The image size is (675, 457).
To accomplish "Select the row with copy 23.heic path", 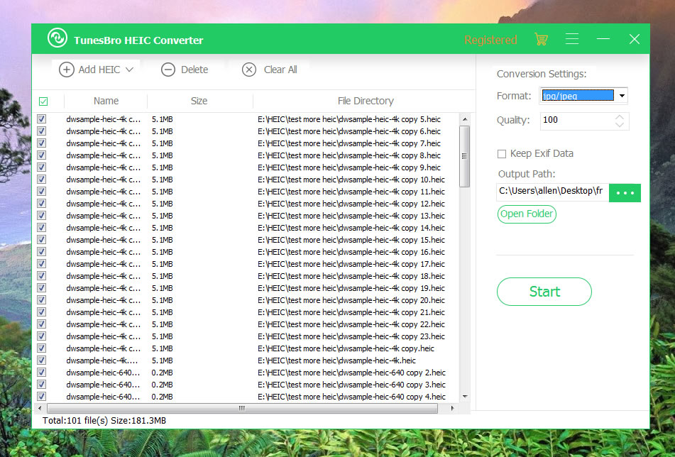I will pyautogui.click(x=351, y=336).
